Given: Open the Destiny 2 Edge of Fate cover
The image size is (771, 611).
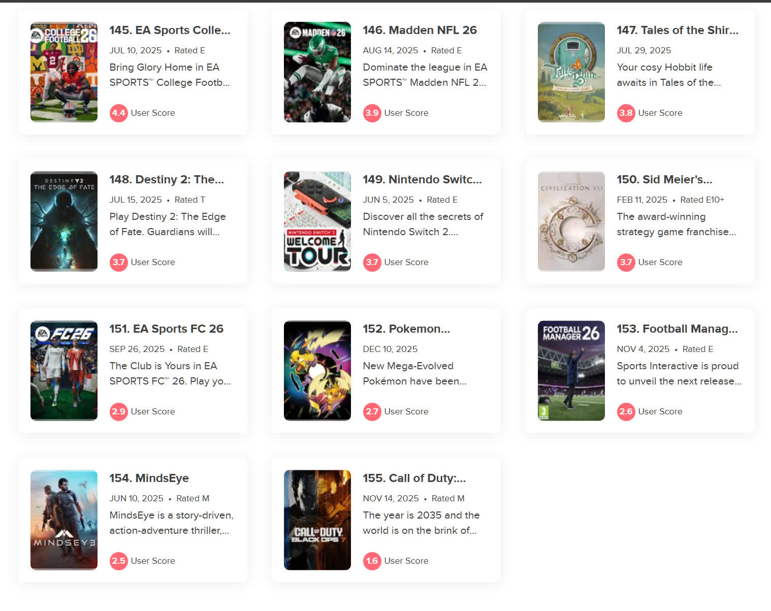Looking at the screenshot, I should tap(64, 221).
